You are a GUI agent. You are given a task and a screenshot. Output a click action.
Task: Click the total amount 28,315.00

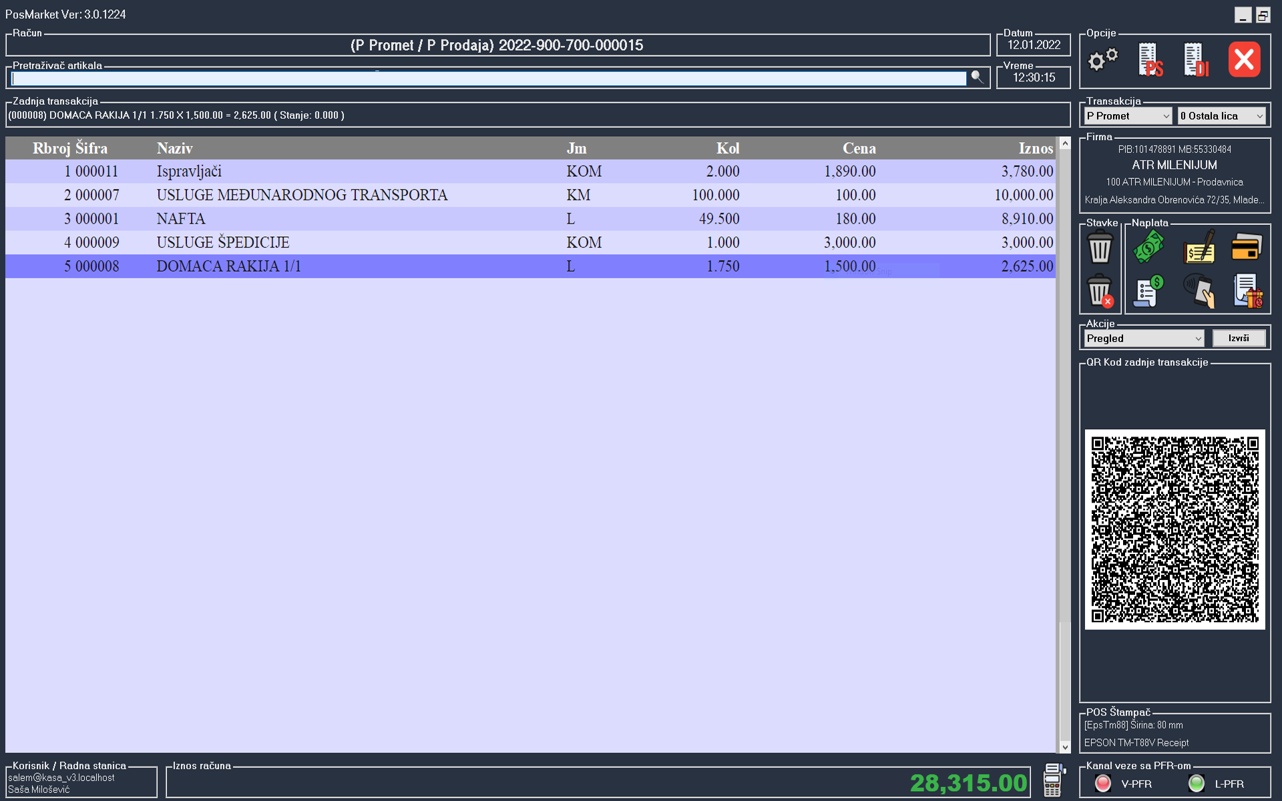click(968, 783)
